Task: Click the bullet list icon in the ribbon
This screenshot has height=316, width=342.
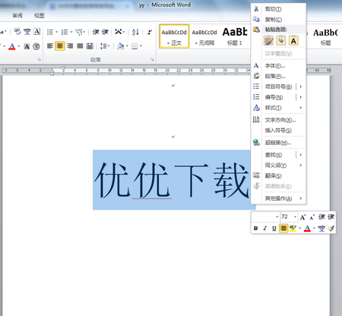Action: point(50,32)
